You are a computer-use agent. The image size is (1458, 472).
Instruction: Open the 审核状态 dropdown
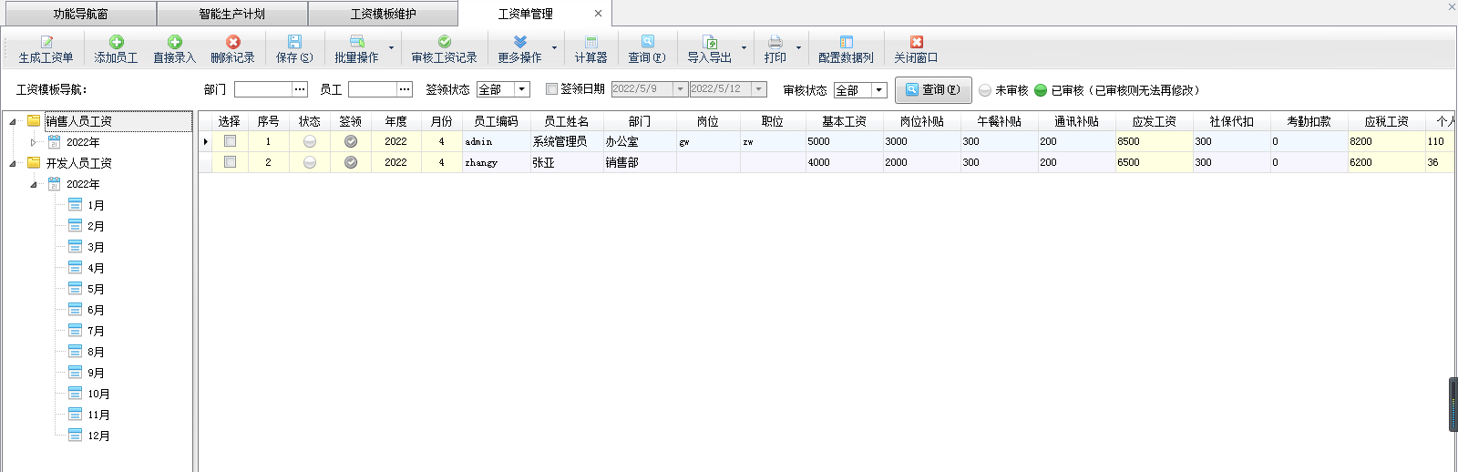click(x=878, y=90)
